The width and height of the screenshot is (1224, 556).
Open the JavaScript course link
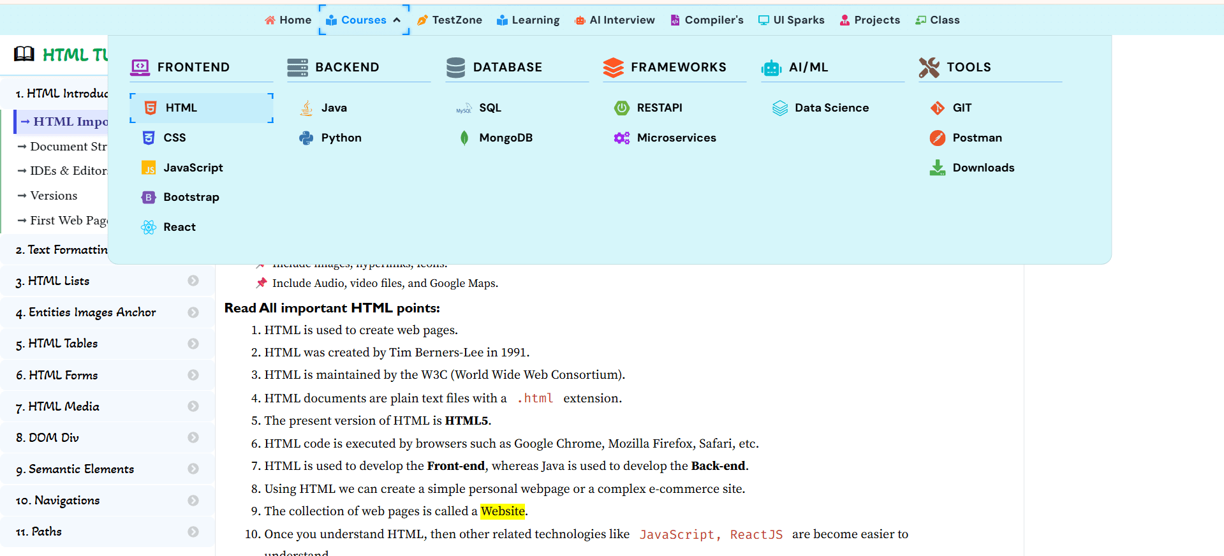pos(193,168)
